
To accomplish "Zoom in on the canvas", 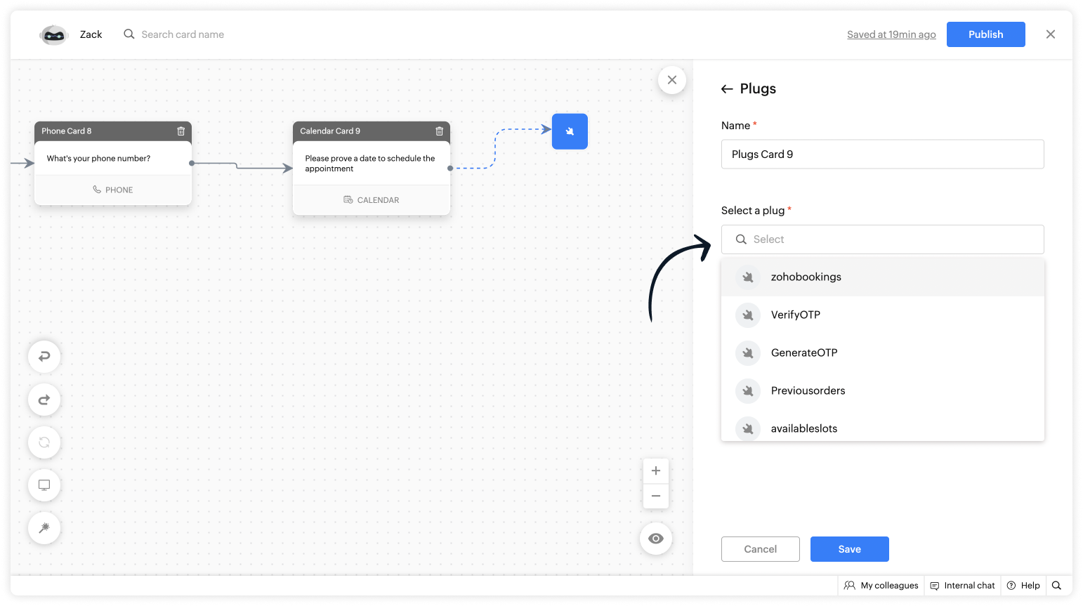I will pos(656,470).
